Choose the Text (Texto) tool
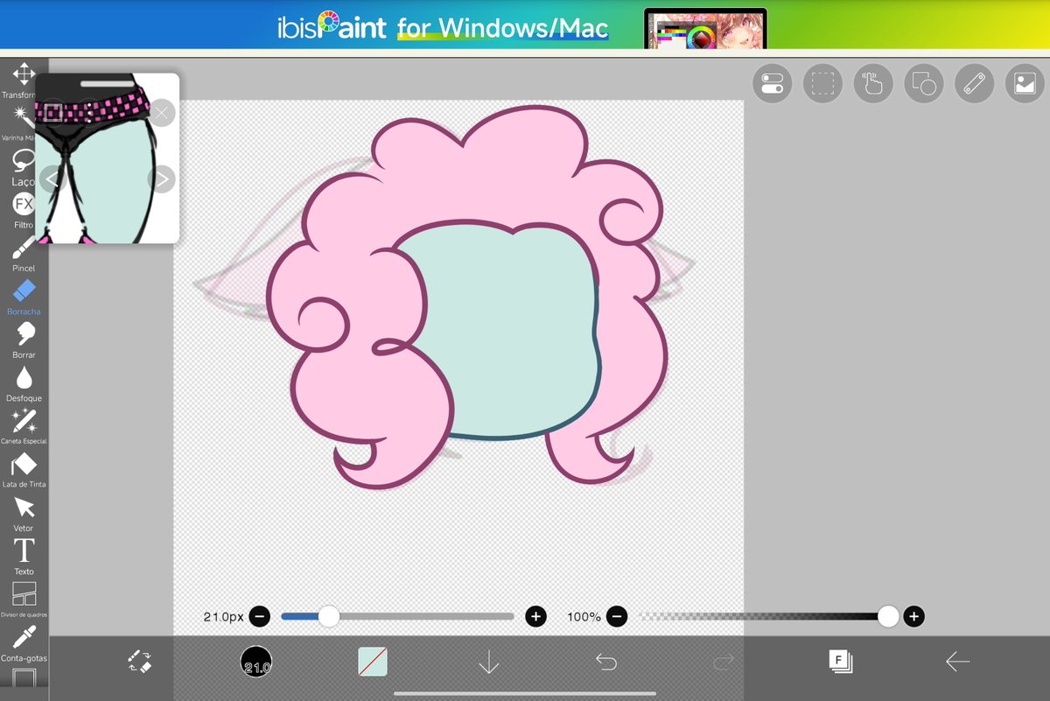Screen dimensions: 1050x701 click(x=24, y=556)
